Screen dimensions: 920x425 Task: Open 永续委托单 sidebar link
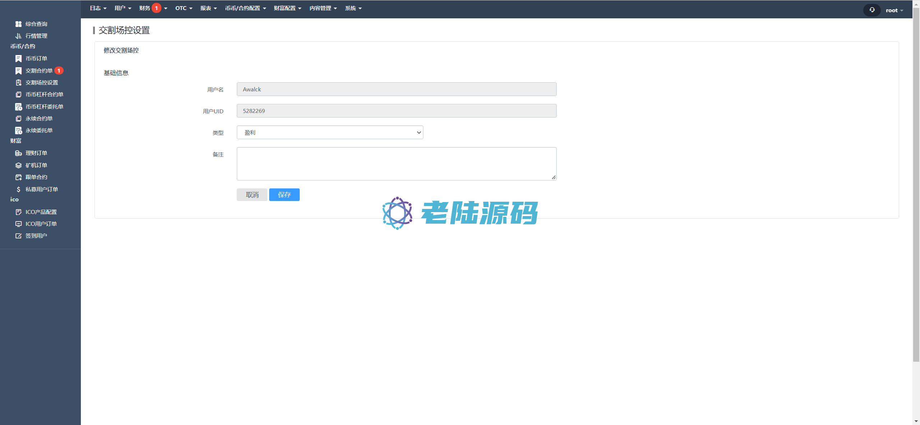[x=39, y=131]
